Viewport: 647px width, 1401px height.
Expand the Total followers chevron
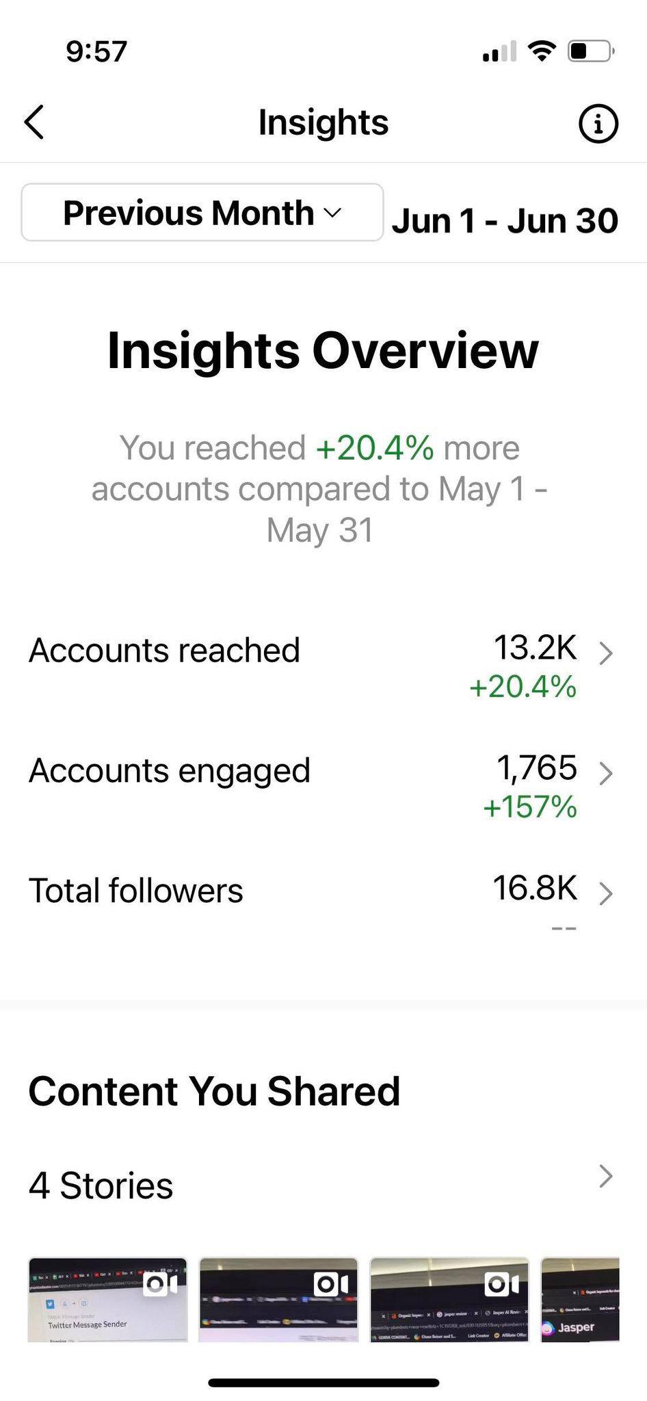605,893
